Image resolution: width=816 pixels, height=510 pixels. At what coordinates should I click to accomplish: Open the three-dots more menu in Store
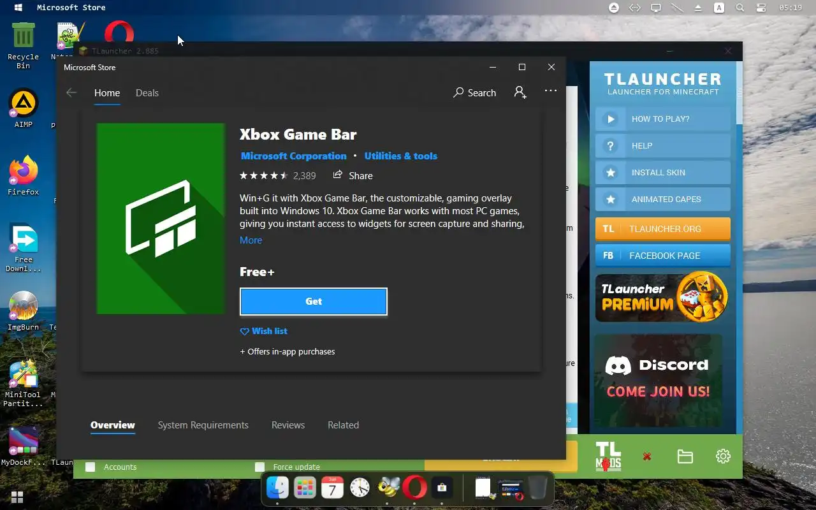click(551, 91)
